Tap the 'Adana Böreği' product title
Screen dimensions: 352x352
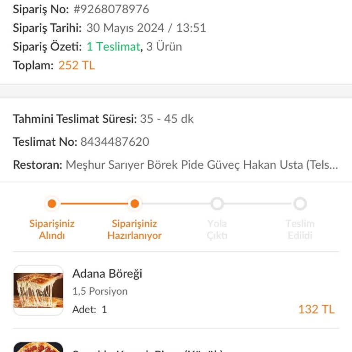click(107, 274)
